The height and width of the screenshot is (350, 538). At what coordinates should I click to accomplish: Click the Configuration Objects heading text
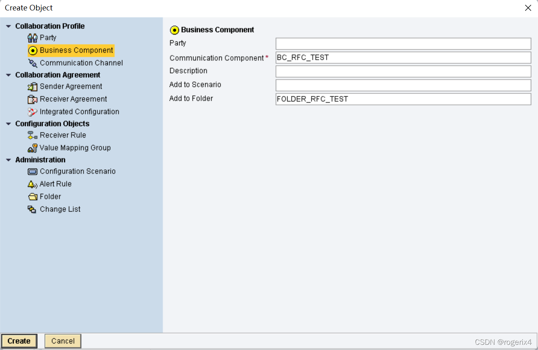(x=52, y=124)
